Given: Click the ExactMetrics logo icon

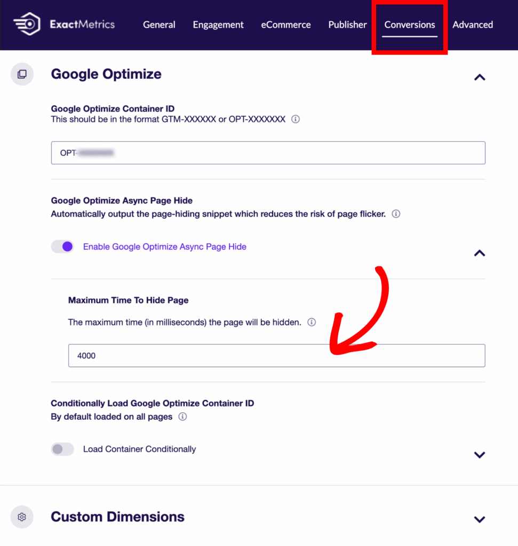Looking at the screenshot, I should [27, 24].
